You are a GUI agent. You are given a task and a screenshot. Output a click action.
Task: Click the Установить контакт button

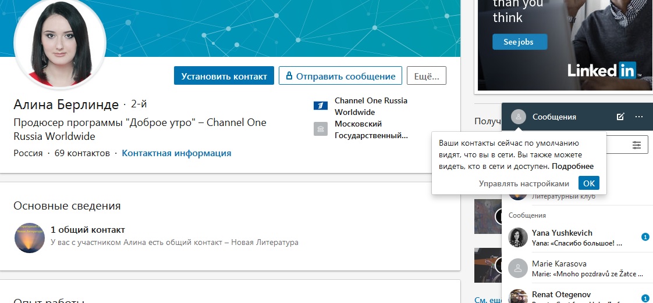tap(224, 75)
